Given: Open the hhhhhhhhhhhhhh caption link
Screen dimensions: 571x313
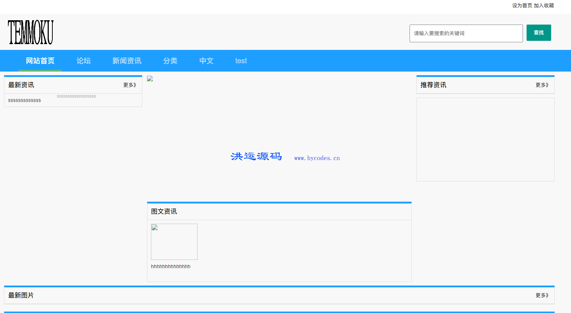Looking at the screenshot, I should click(x=170, y=266).
